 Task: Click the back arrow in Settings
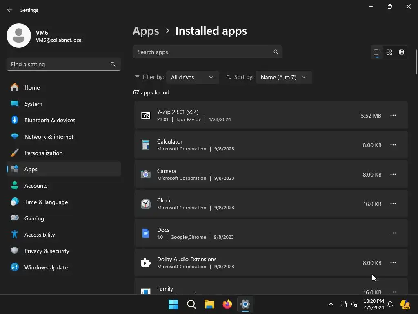pyautogui.click(x=10, y=10)
